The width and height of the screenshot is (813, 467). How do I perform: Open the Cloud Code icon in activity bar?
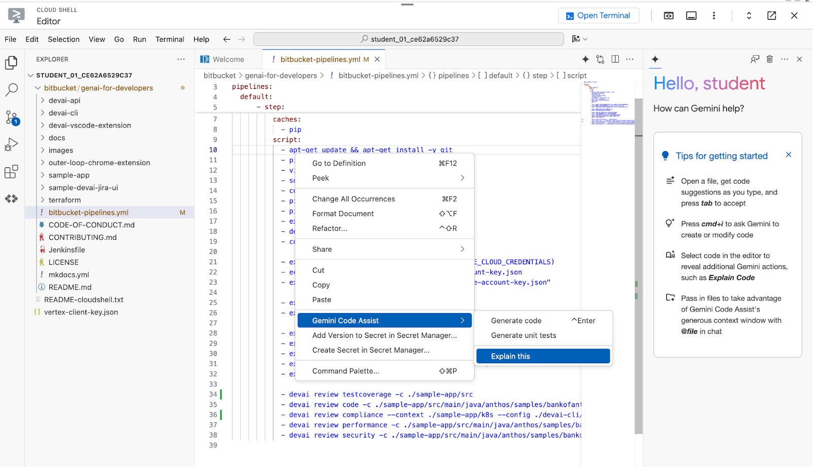point(12,199)
